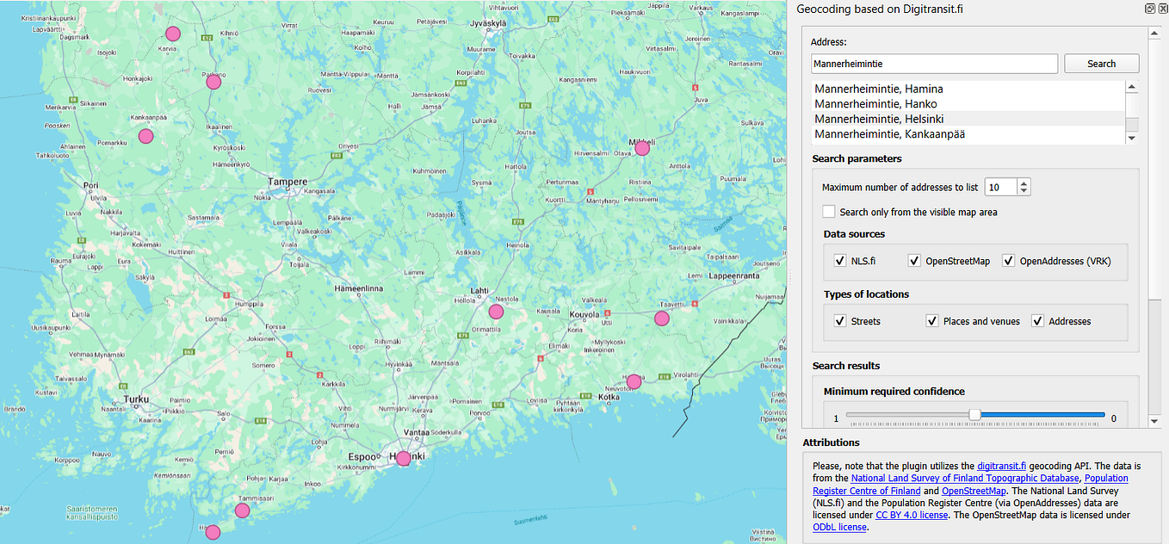Select the Mannerheimintie, Kankaanpää search result
The width and height of the screenshot is (1169, 544).
click(889, 133)
